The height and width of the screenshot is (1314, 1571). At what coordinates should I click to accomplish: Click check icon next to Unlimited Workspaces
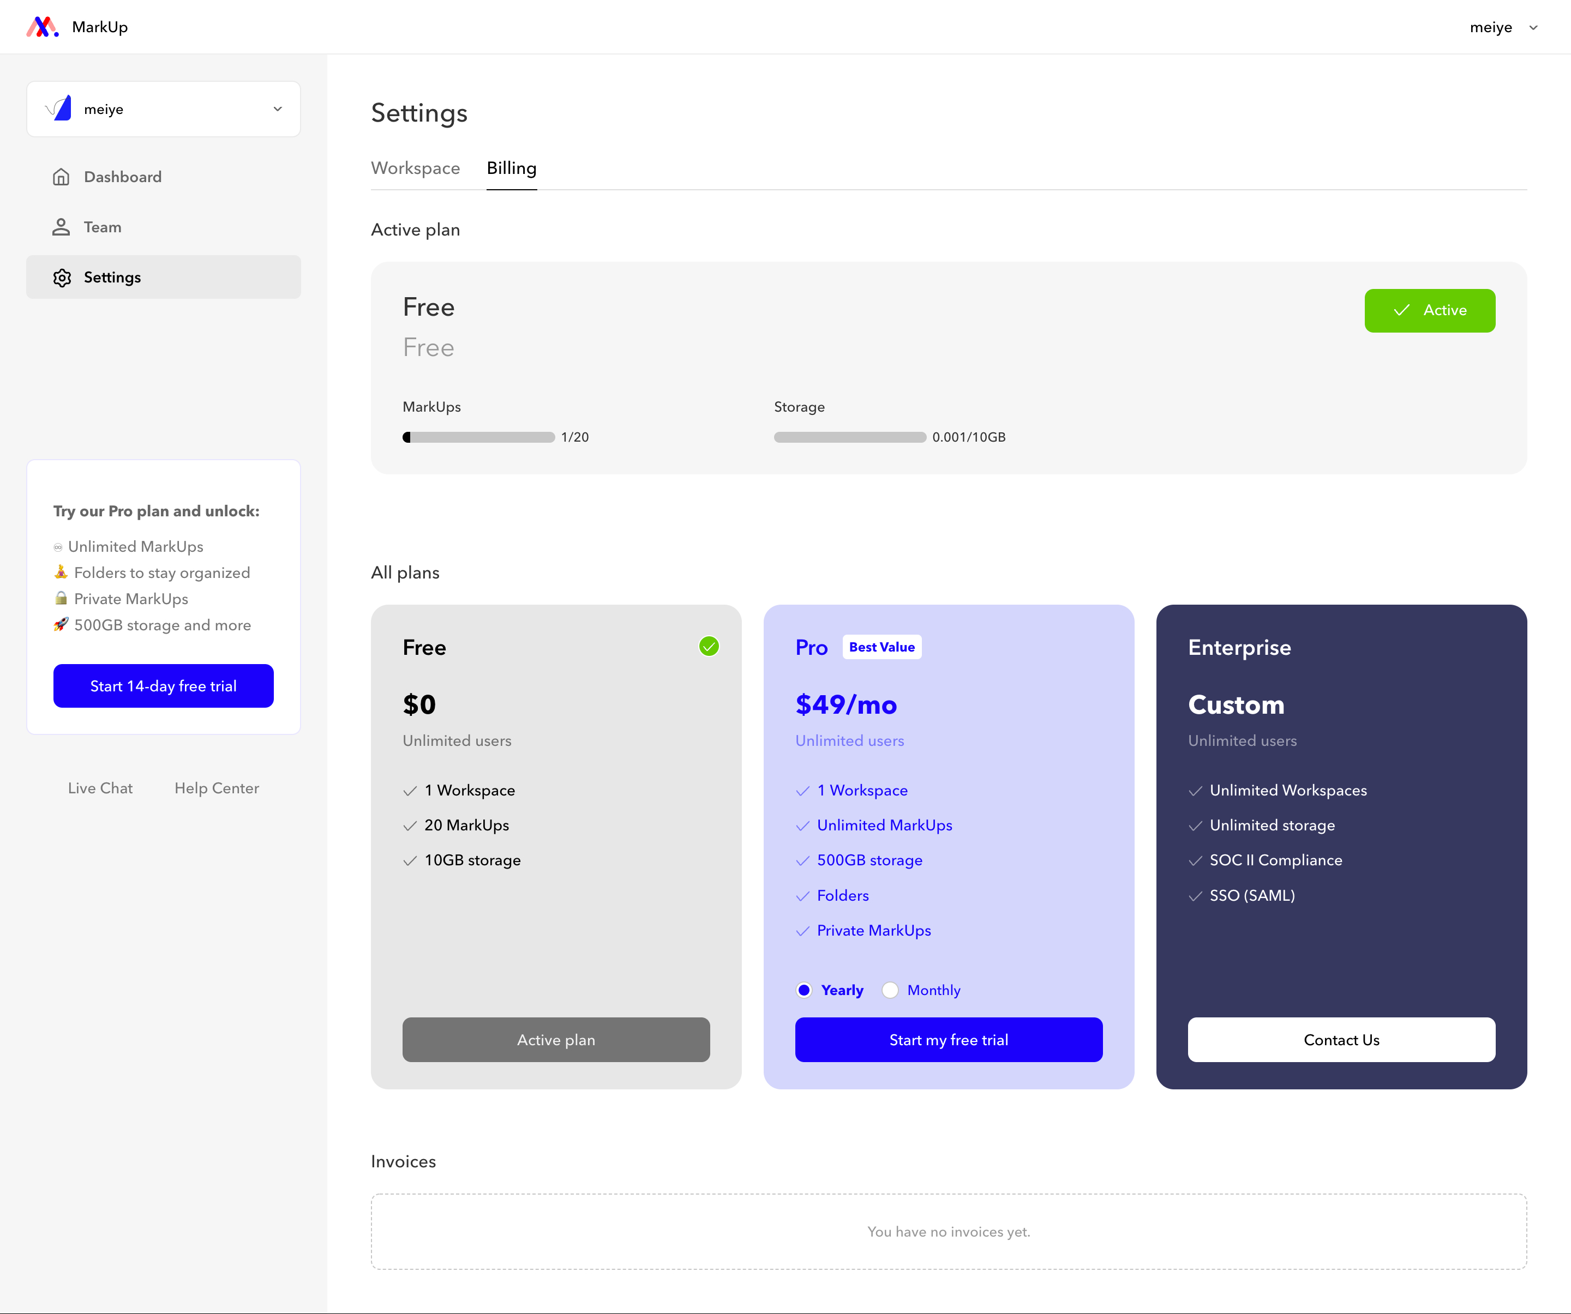[1196, 791]
